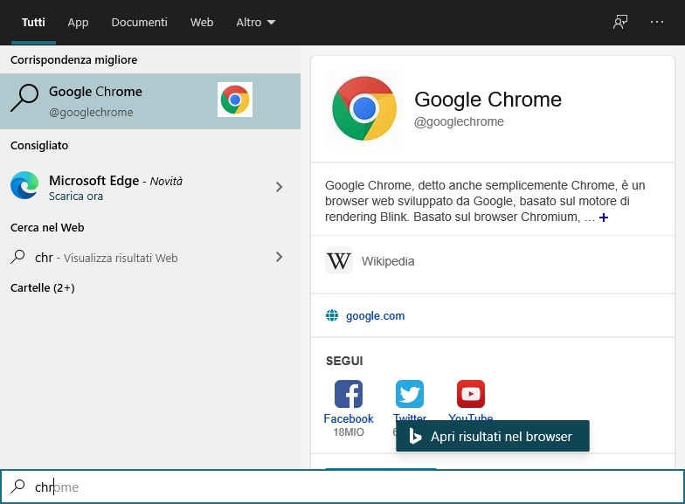Open 'chr - Visualizza risultati Web' entry
Screen dimensions: 685x504
tap(150, 257)
